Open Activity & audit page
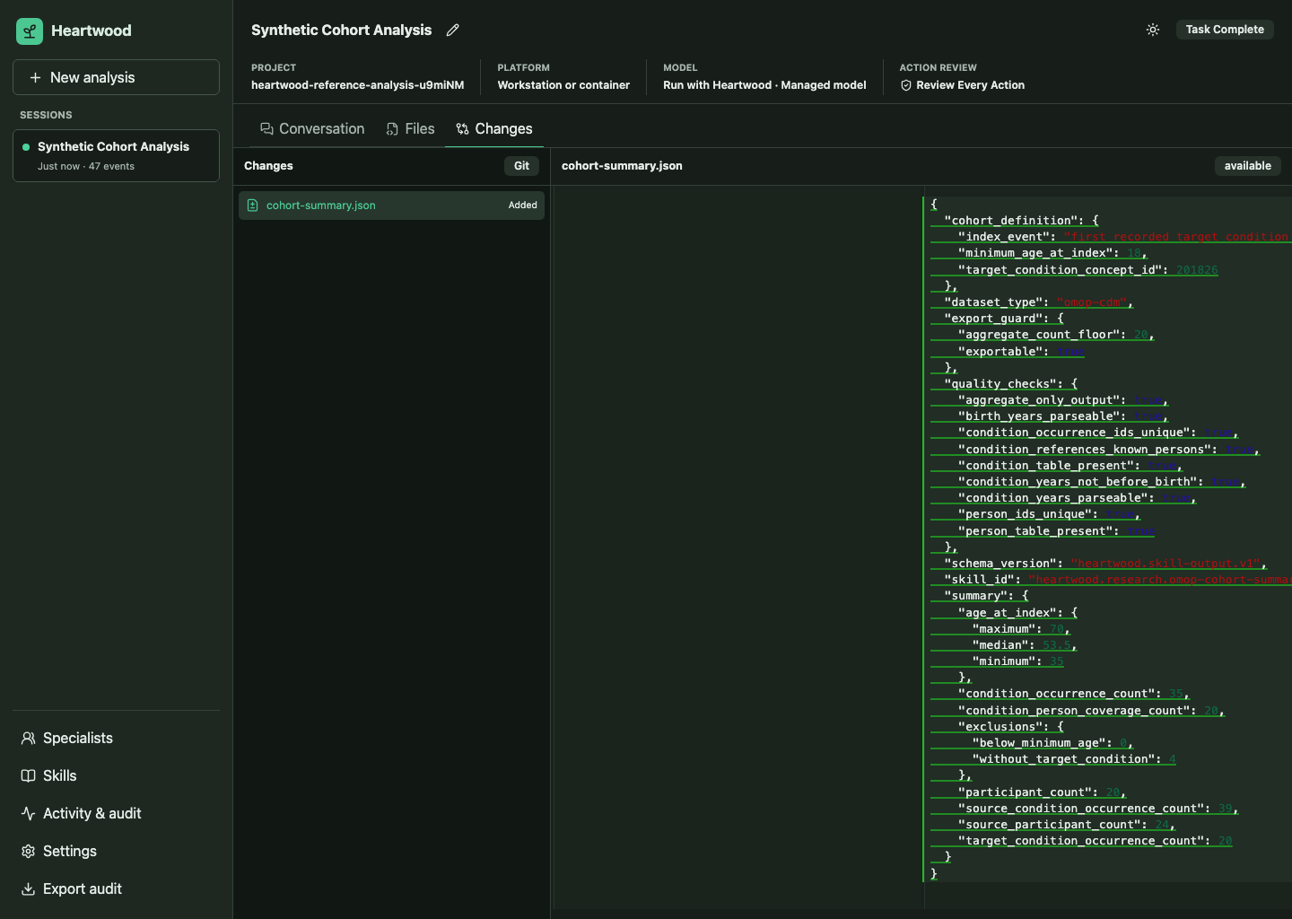Viewport: 1292px width, 919px height. click(x=116, y=814)
